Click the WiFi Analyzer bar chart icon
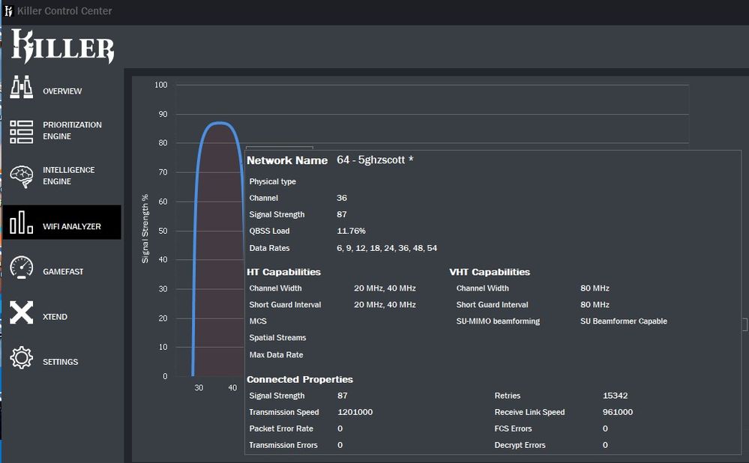 [22, 223]
